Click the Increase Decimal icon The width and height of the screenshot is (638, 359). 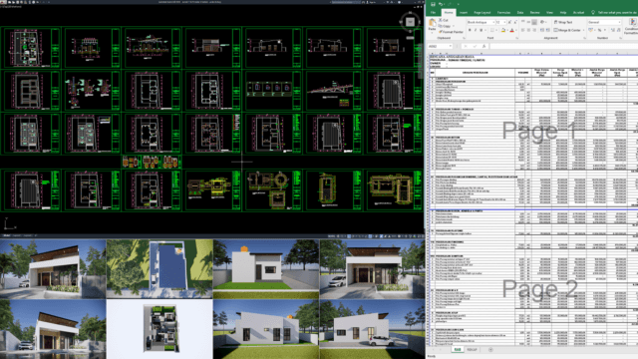[612, 30]
